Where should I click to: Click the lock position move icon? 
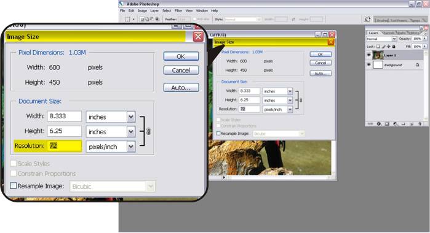click(x=388, y=47)
